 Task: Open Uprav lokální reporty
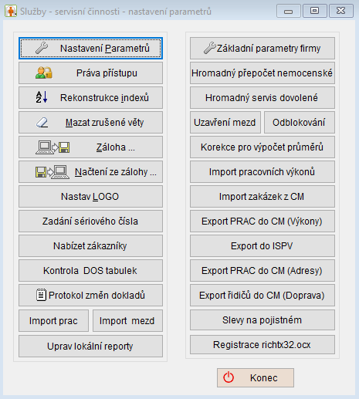[x=90, y=346]
